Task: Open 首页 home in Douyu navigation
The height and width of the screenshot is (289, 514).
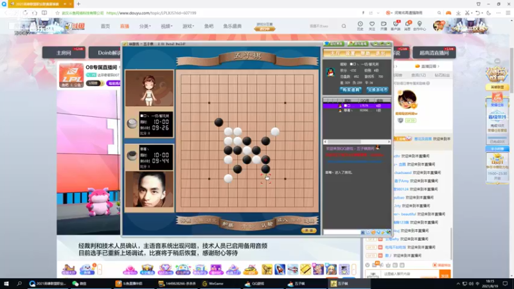Action: (x=105, y=26)
